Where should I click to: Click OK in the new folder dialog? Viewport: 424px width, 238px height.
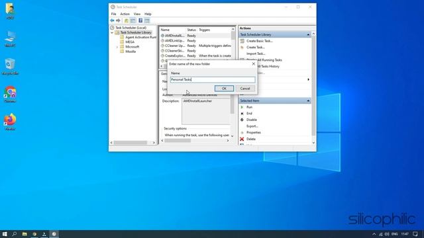[x=224, y=89]
